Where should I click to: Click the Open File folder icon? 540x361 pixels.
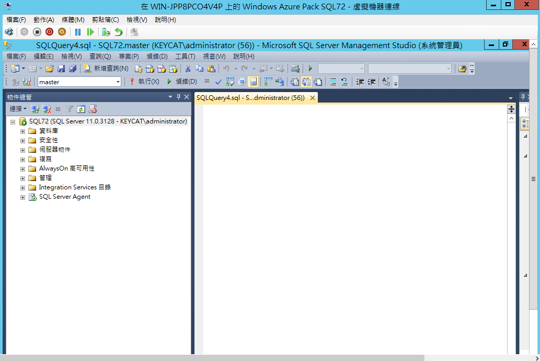(50, 69)
